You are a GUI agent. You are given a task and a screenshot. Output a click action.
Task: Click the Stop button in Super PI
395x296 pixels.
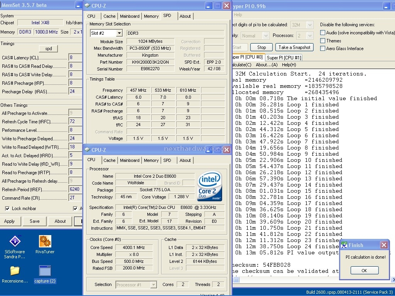(262, 47)
